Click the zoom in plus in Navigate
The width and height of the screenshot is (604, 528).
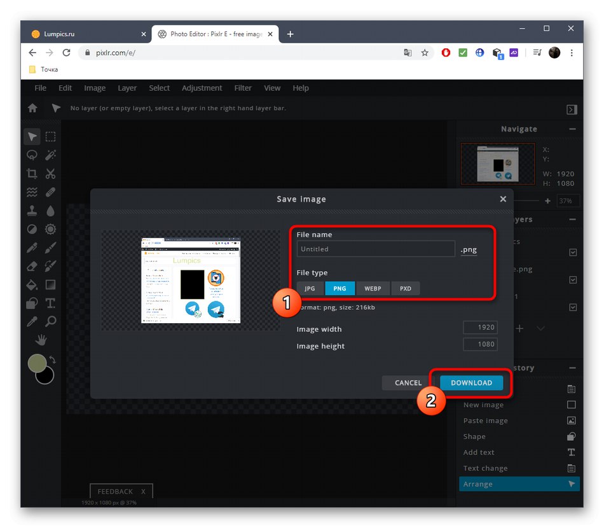click(547, 201)
